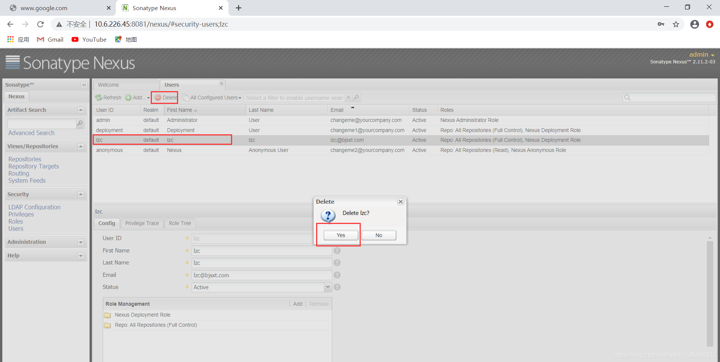The image size is (720, 362).
Task: Bookmark this page with the star icon
Action: coord(676,24)
